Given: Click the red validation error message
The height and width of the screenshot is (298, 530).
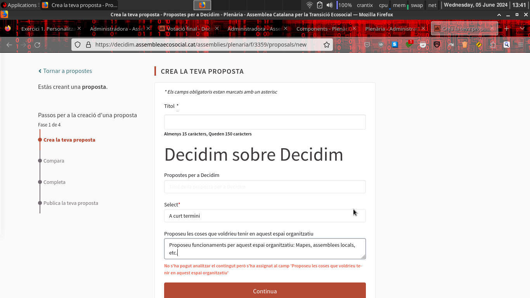Looking at the screenshot, I should [x=263, y=269].
